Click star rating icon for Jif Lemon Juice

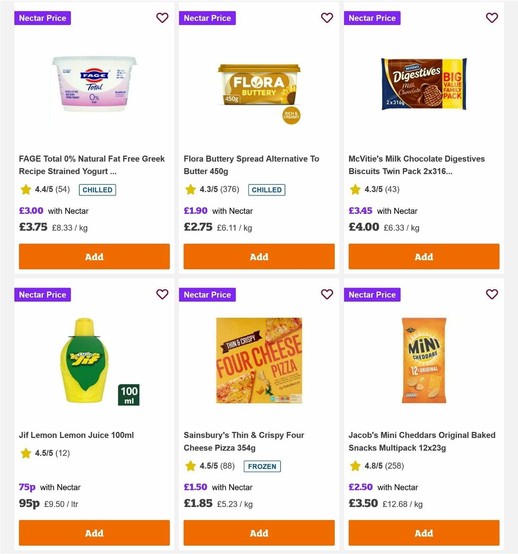pos(25,453)
